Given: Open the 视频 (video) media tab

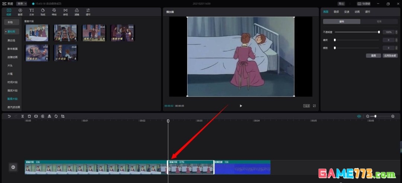Looking at the screenshot, I should 9,12.
